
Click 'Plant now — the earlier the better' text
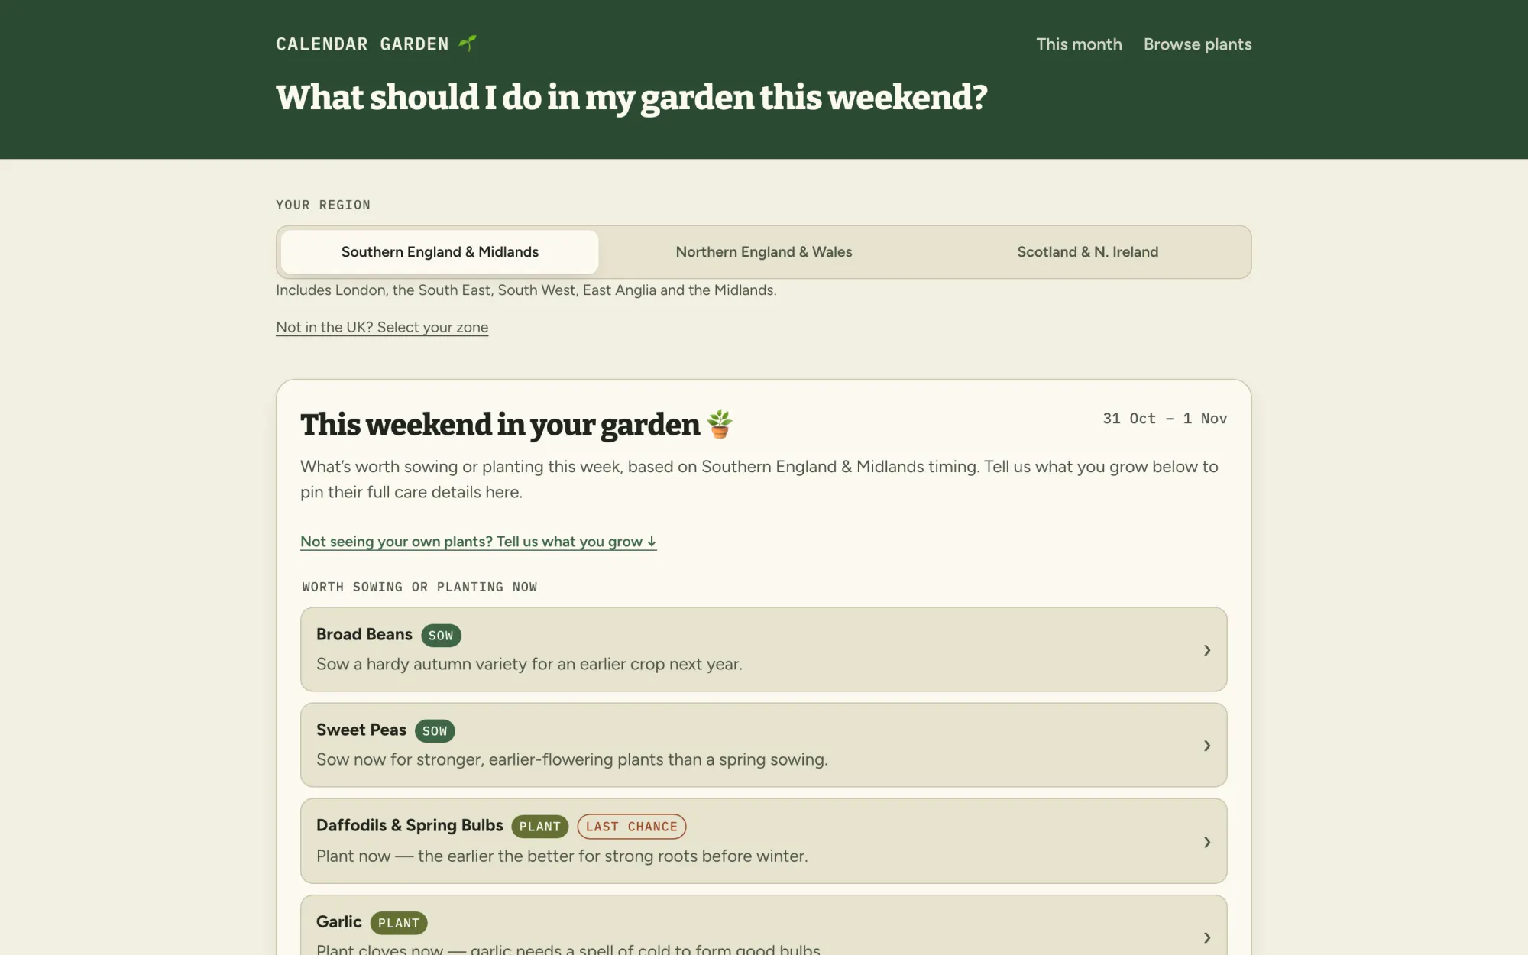click(x=562, y=856)
